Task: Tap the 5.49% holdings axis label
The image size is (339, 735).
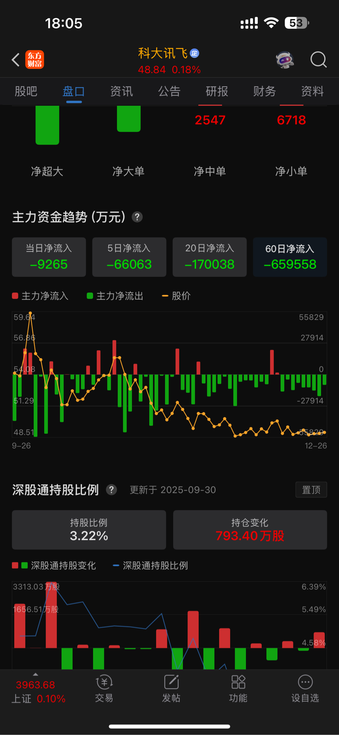Action: [x=314, y=609]
